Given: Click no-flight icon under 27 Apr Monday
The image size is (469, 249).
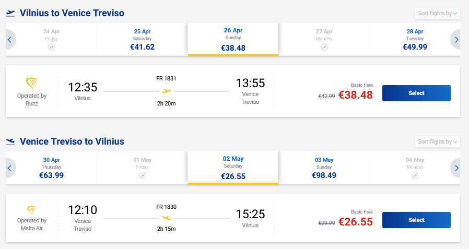Looking at the screenshot, I should coord(324,47).
